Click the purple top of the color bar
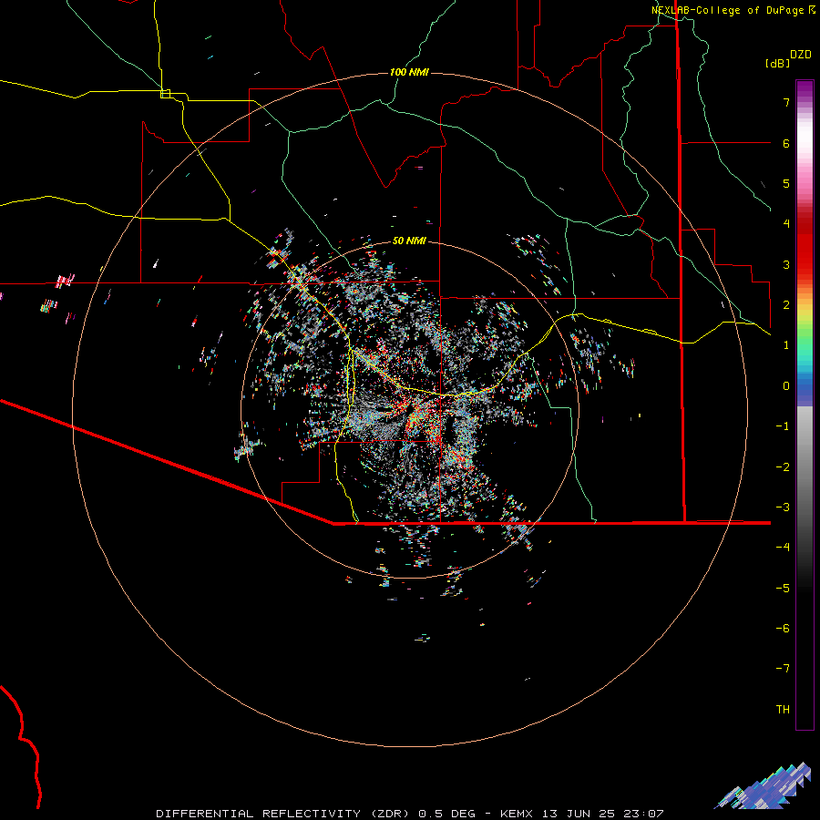Image resolution: width=820 pixels, height=820 pixels. tap(805, 89)
